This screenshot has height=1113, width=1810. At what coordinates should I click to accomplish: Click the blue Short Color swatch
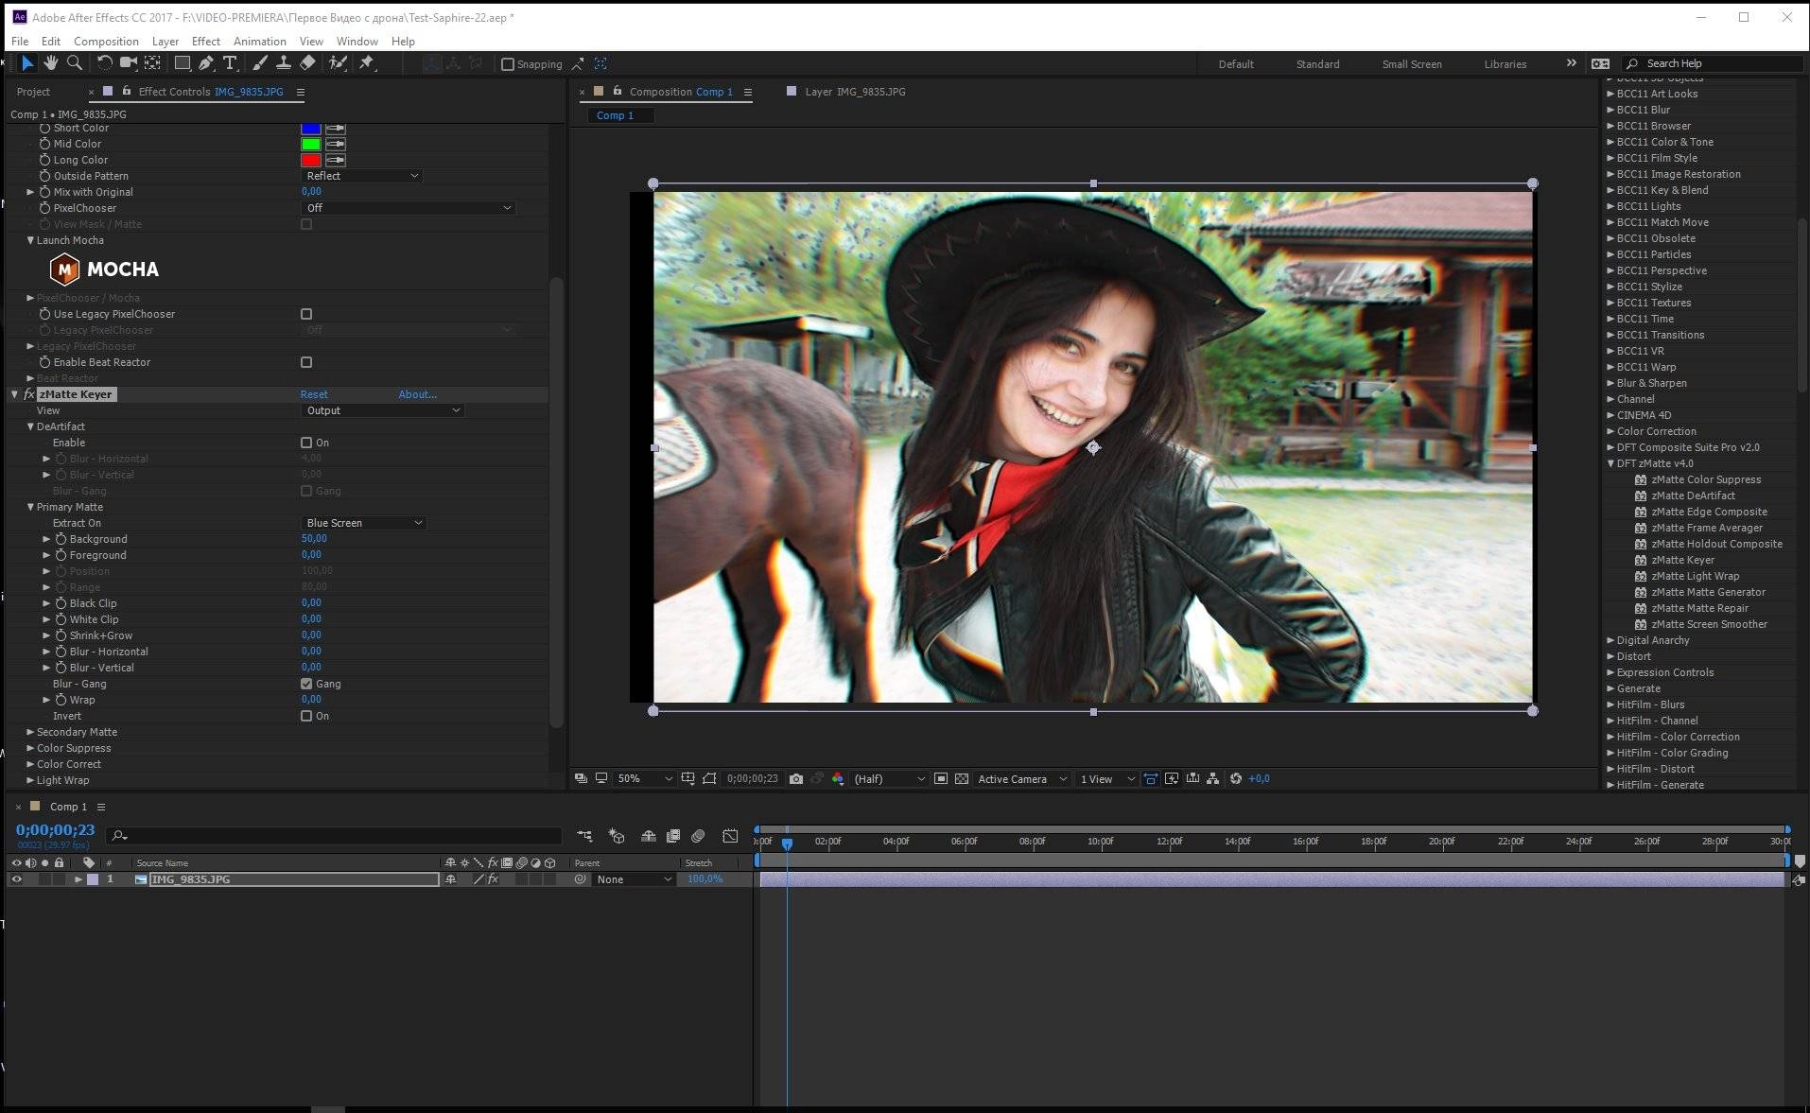click(310, 129)
